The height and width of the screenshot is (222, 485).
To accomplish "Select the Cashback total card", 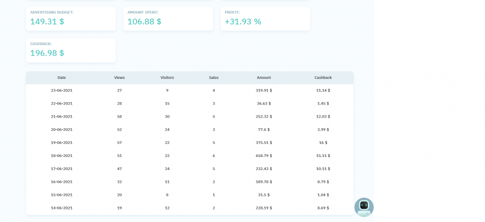I will pos(71,50).
